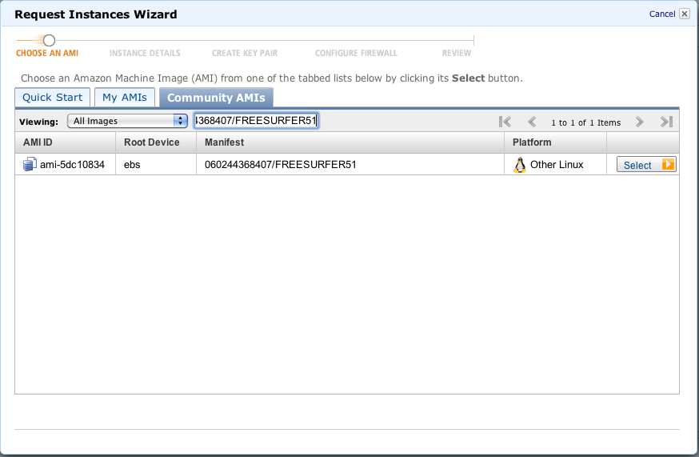Screen dimensions: 699x457
Task: Focus the AMI search text field
Action: 256,121
